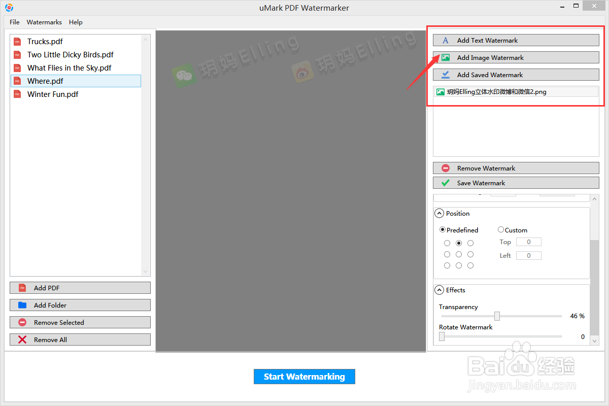Click Start Watermarking button

pos(304,377)
